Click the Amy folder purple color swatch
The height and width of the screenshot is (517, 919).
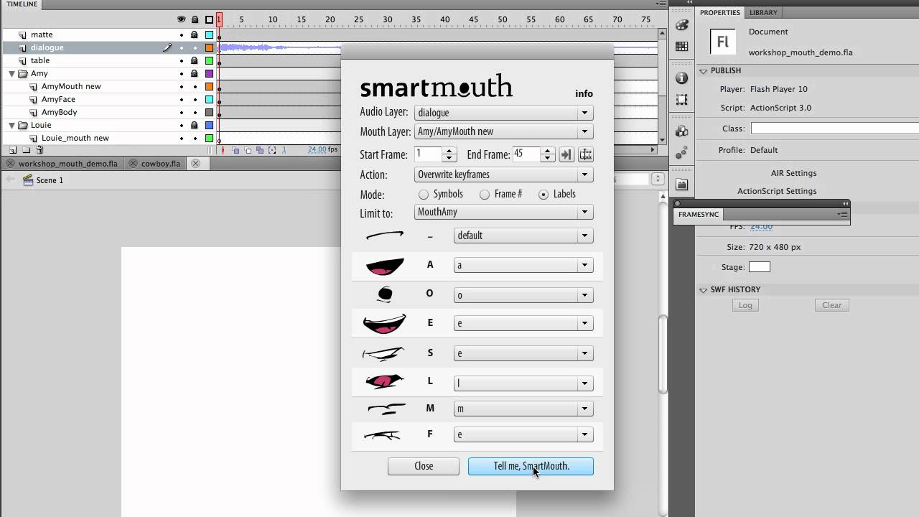pos(209,73)
